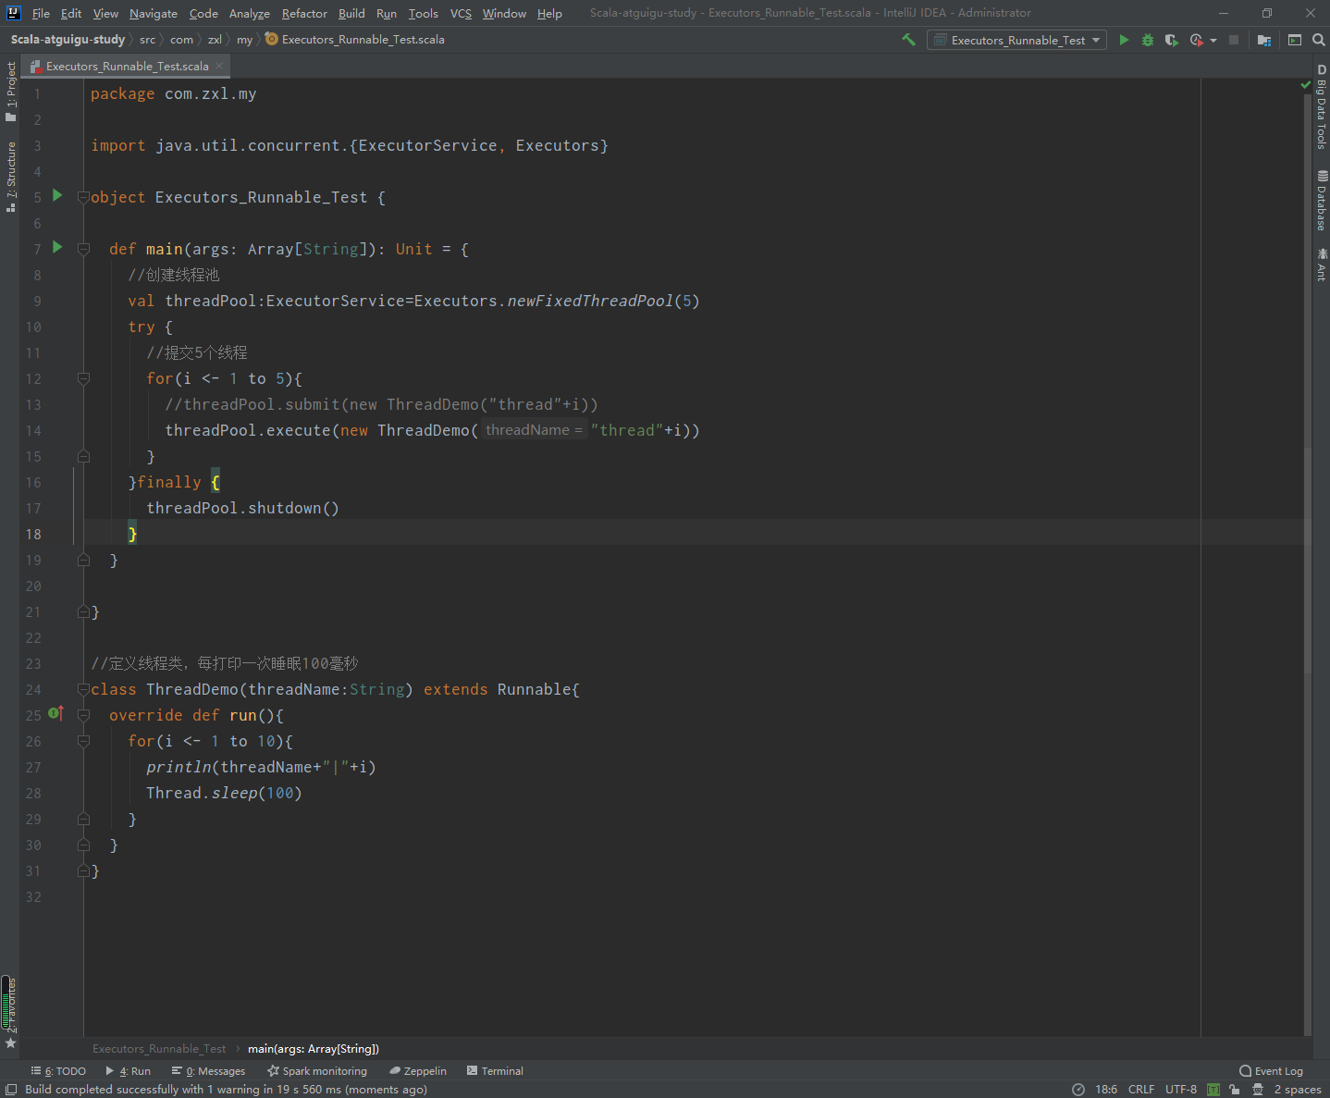Select the Executors_Runnable_Test.scala editor tab
Viewport: 1330px width, 1098px height.
click(x=127, y=67)
